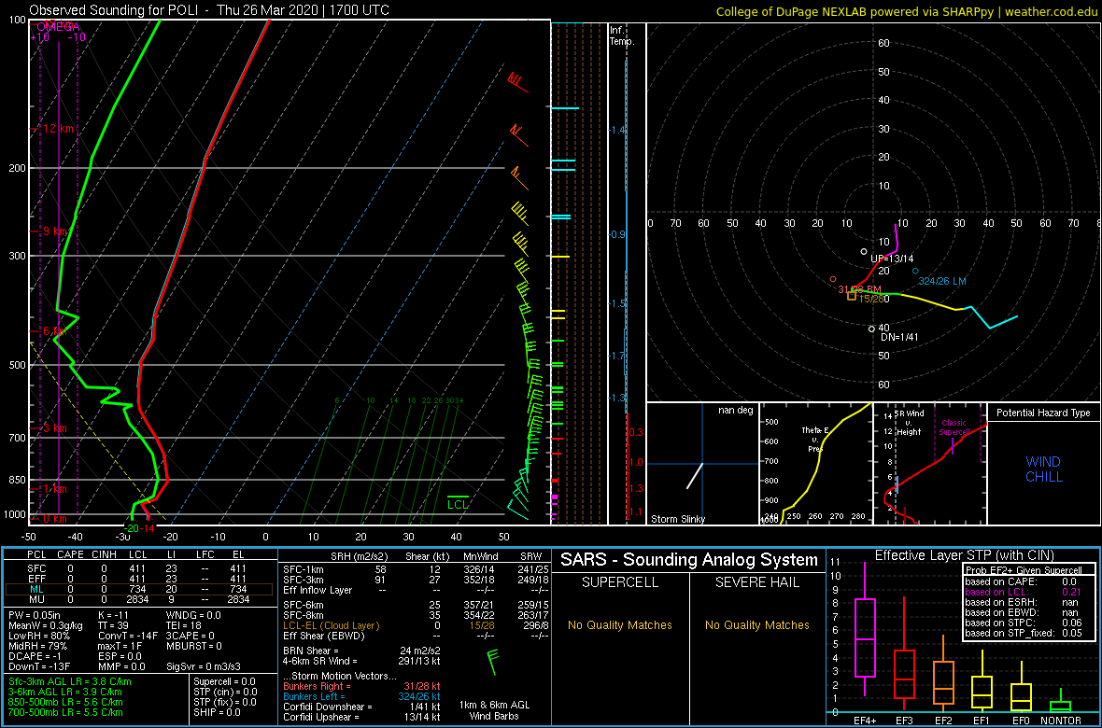Click the Inf. Temp. column header
Image resolution: width=1102 pixels, height=728 pixels.
tap(623, 35)
